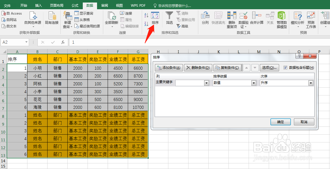Switch to 审阅 review tab
The width and height of the screenshot is (330, 169).
[105, 6]
